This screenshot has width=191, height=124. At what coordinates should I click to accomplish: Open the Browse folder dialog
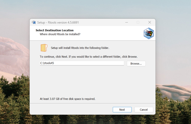[136, 64]
